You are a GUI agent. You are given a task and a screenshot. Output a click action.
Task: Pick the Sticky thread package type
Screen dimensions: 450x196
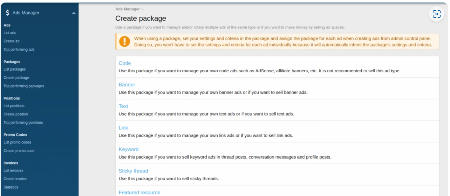pyautogui.click(x=133, y=171)
